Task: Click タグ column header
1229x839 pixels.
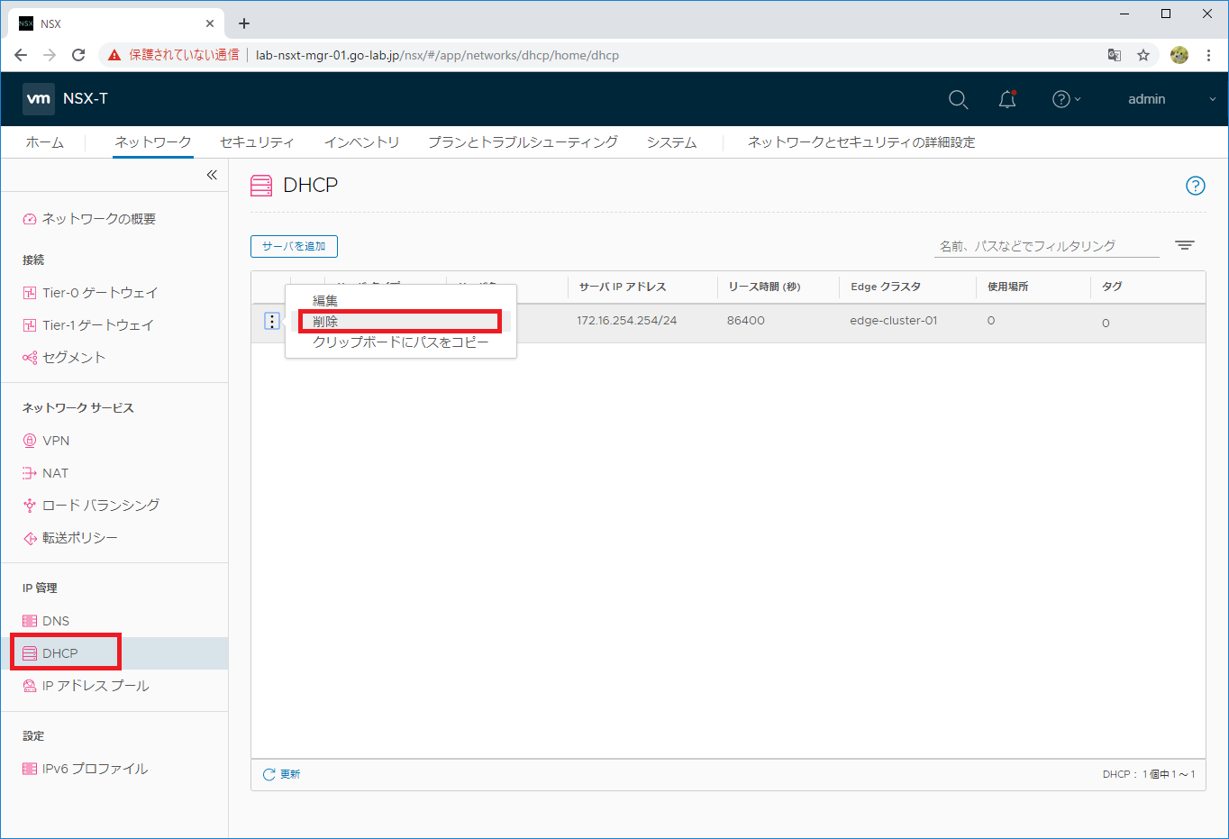Action: [x=1112, y=287]
